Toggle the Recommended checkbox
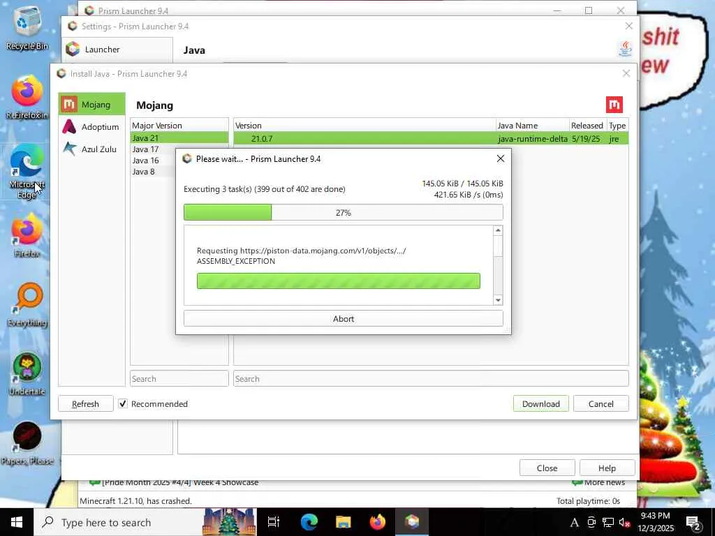 click(x=123, y=404)
